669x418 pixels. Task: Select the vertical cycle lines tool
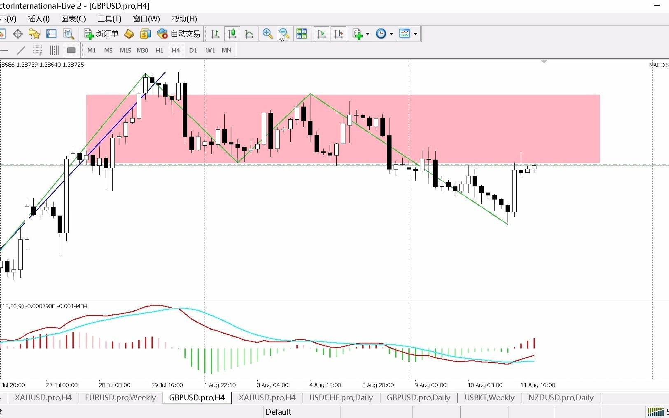(54, 50)
